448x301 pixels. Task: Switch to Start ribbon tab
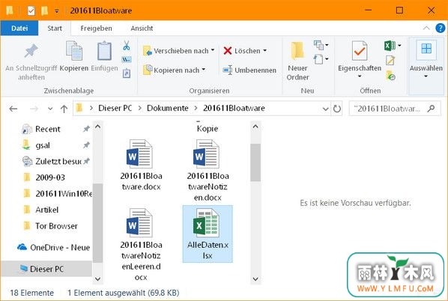55,28
